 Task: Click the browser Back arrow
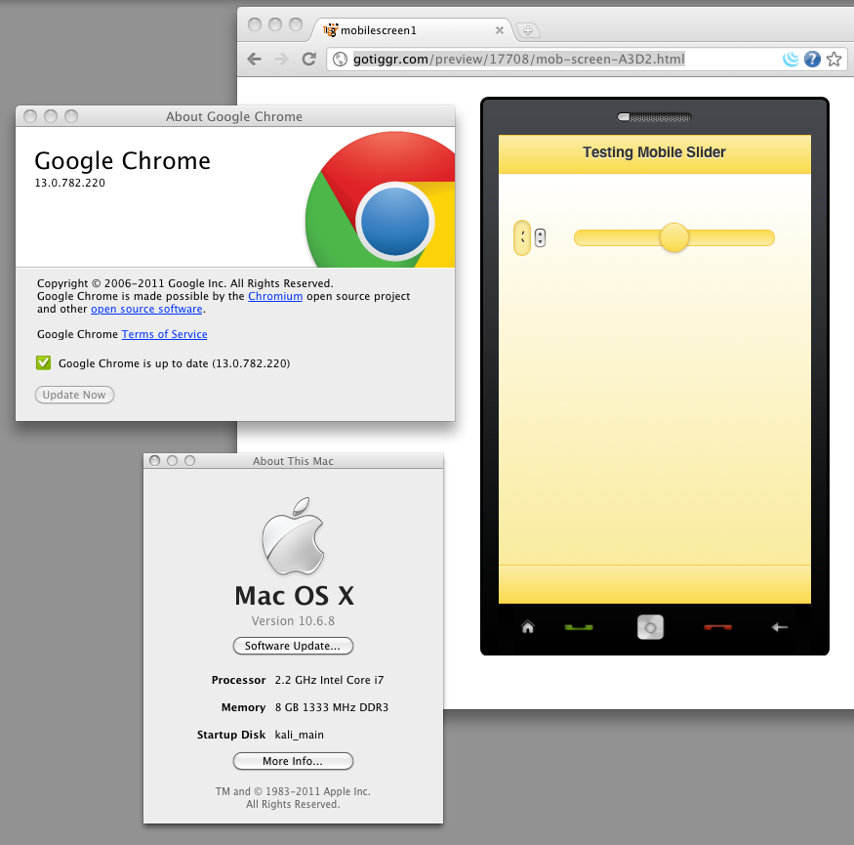(x=254, y=59)
